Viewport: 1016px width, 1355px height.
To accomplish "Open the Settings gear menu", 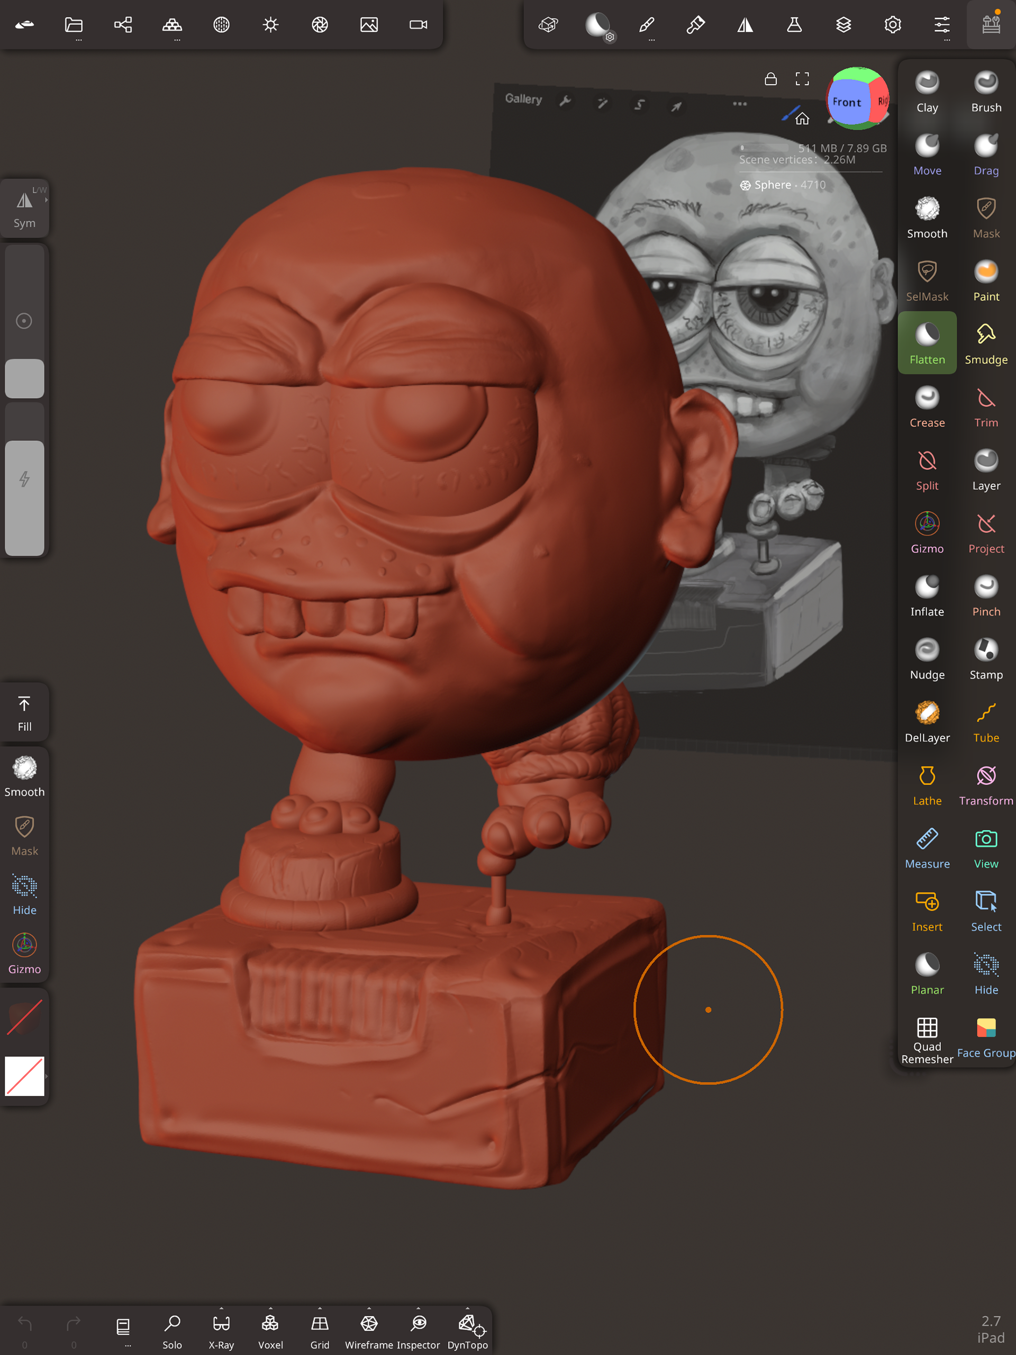I will (x=892, y=25).
